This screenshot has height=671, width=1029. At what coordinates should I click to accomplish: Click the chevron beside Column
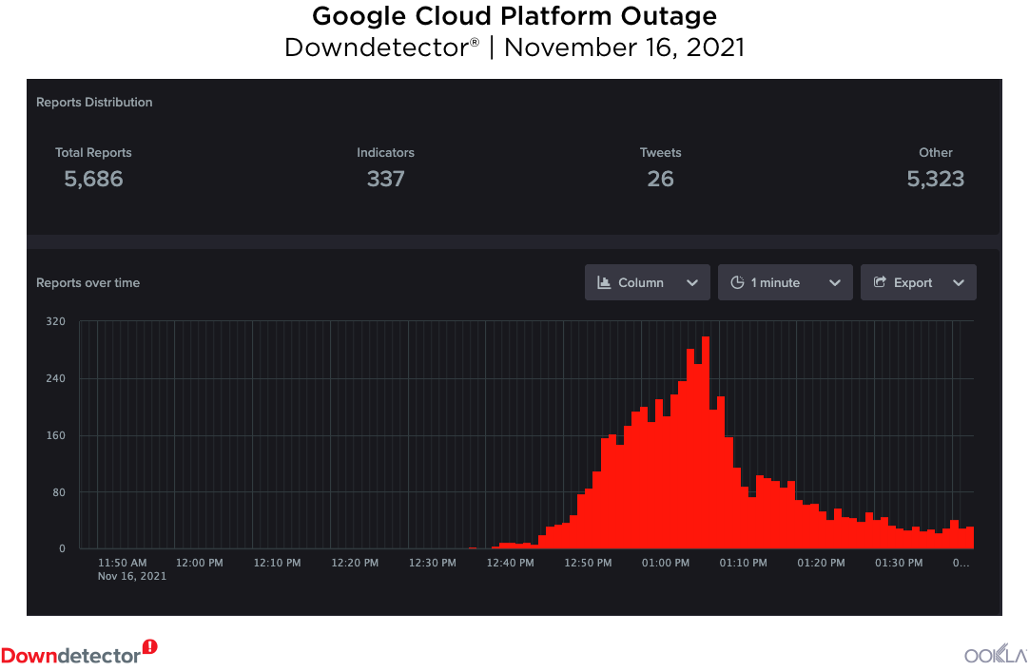coord(691,282)
